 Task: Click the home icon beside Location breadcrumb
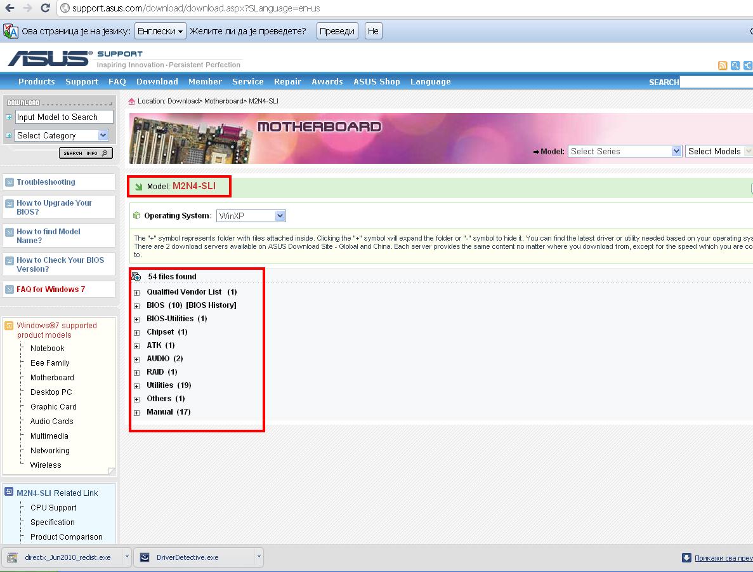[132, 101]
